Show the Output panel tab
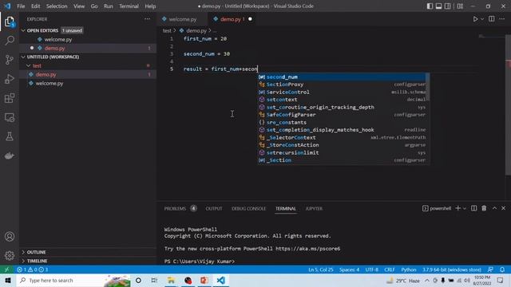Viewport: 511px width, 287px height. tap(214, 209)
